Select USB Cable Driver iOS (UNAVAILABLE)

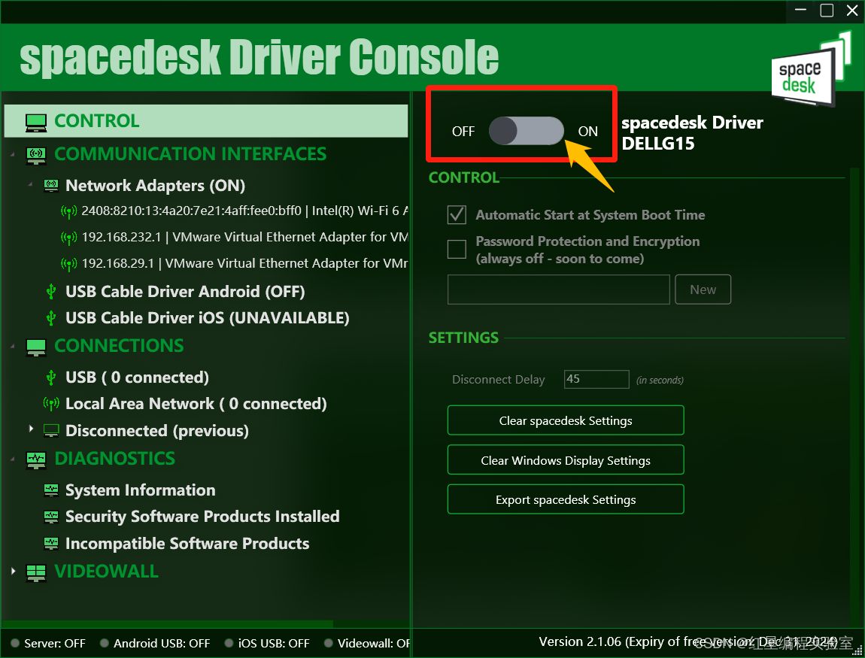pos(207,317)
